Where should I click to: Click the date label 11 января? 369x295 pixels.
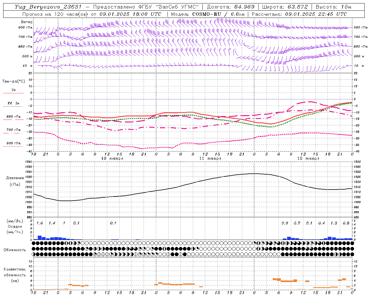click(210, 158)
